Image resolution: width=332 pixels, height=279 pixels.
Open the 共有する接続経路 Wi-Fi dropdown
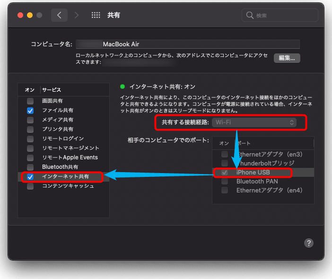click(x=254, y=123)
